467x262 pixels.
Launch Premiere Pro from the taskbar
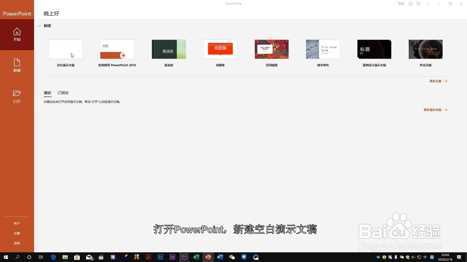click(184, 257)
